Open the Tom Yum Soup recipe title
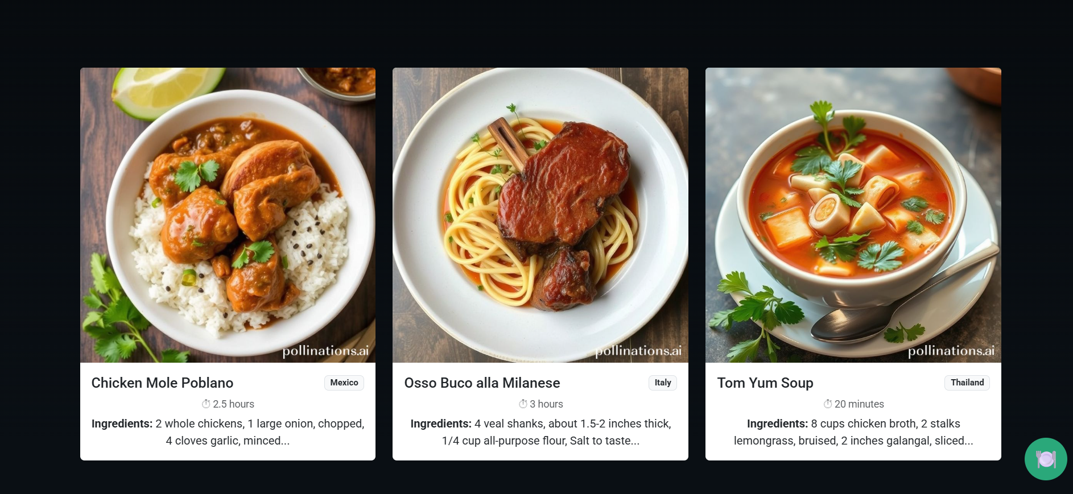This screenshot has height=494, width=1073. pyautogui.click(x=765, y=383)
